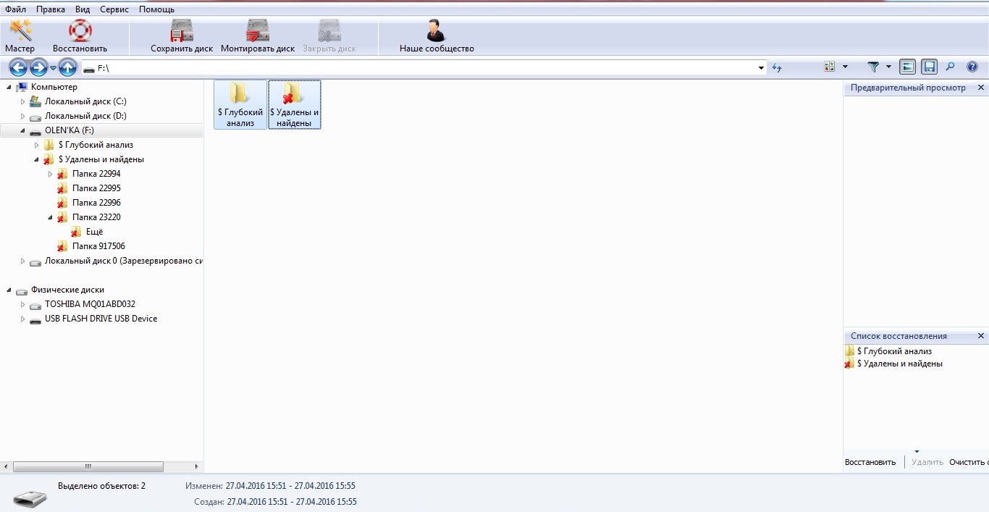Expand the address bar path dropdown
This screenshot has height=512, width=989.
point(761,68)
